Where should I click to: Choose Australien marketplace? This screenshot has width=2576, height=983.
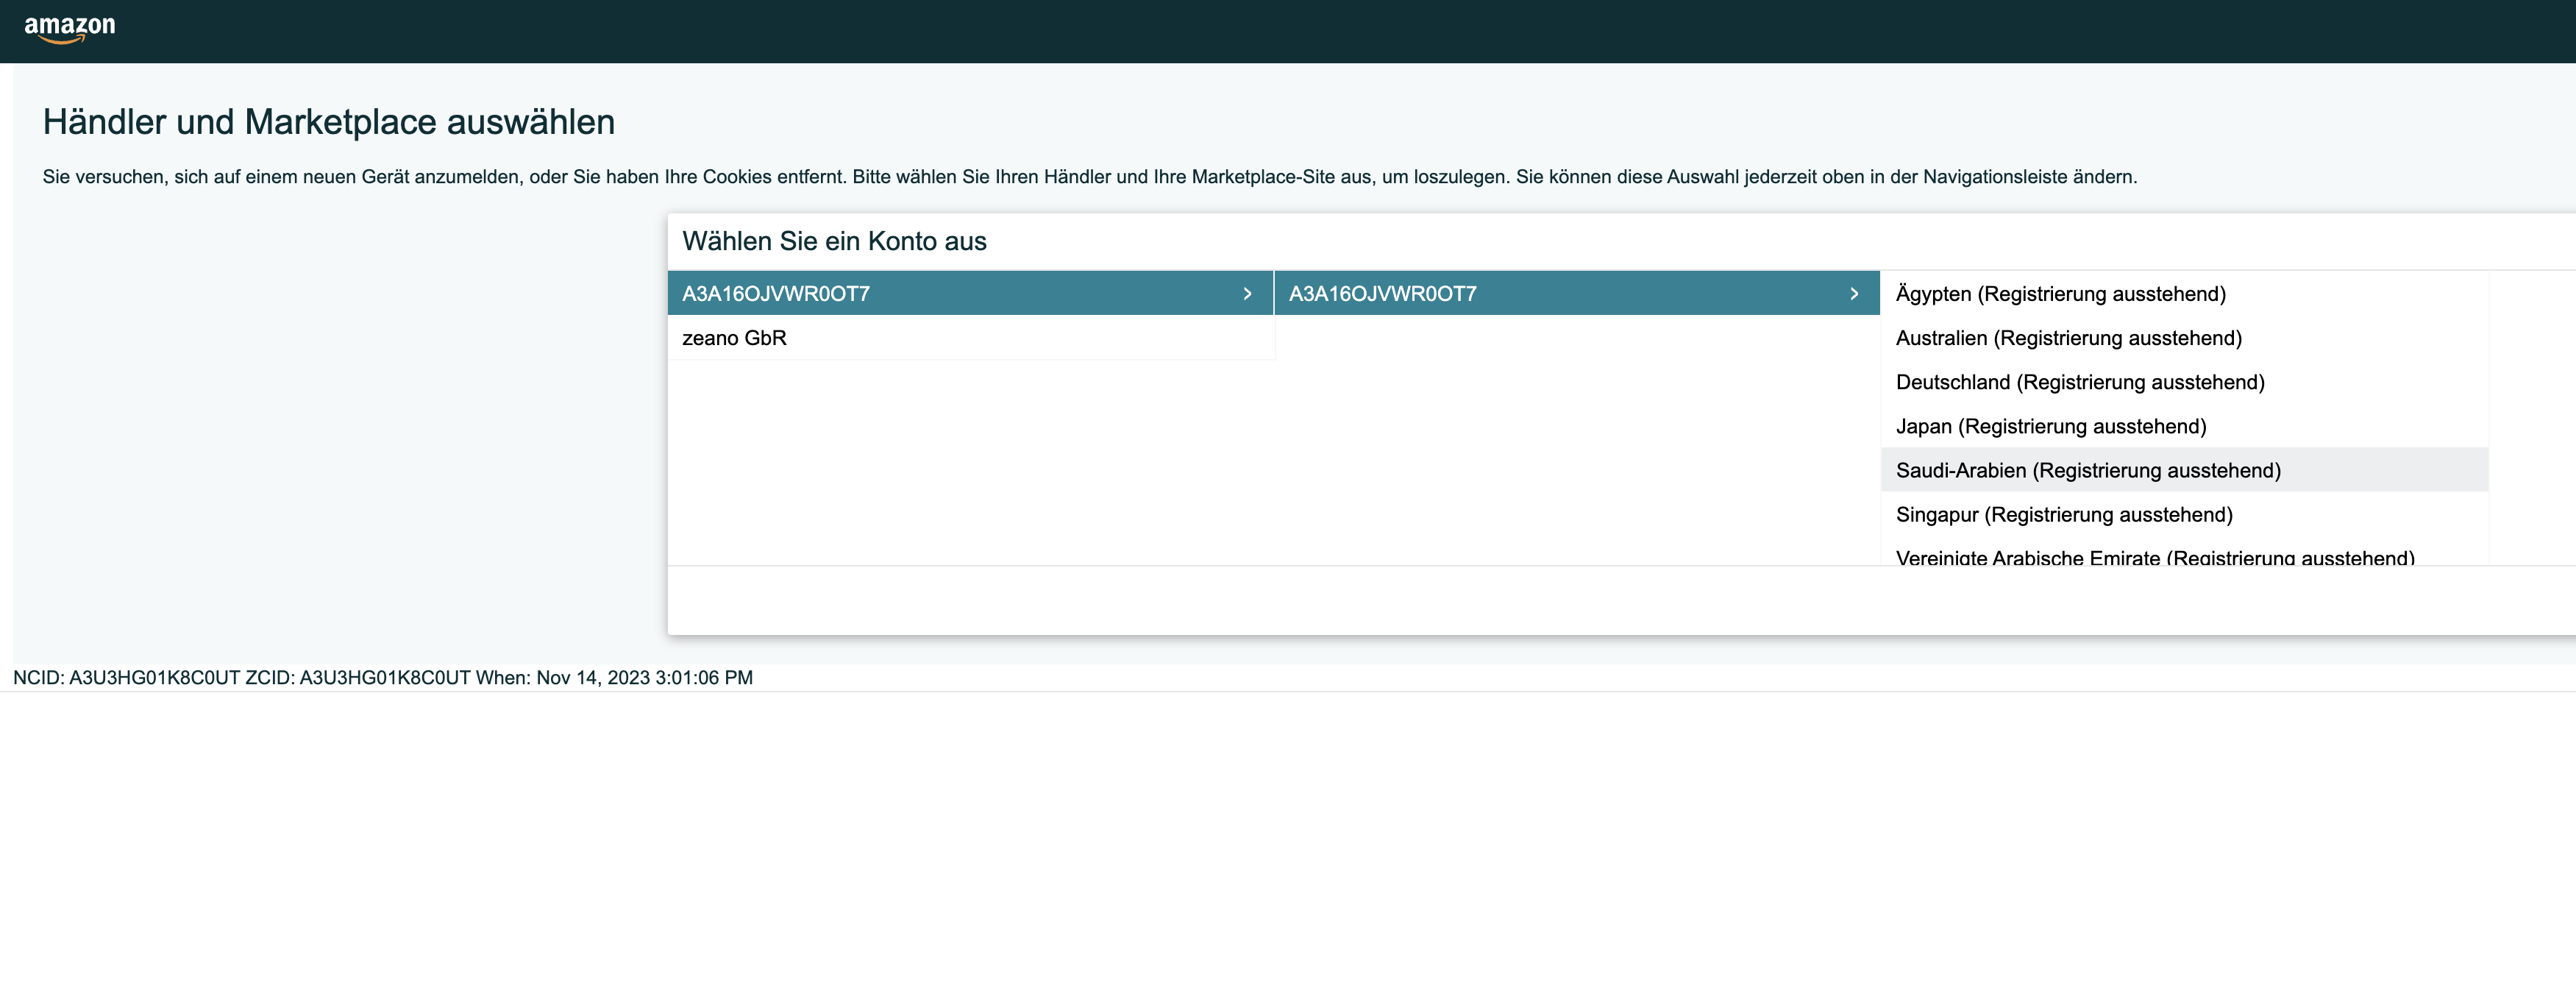2184,338
